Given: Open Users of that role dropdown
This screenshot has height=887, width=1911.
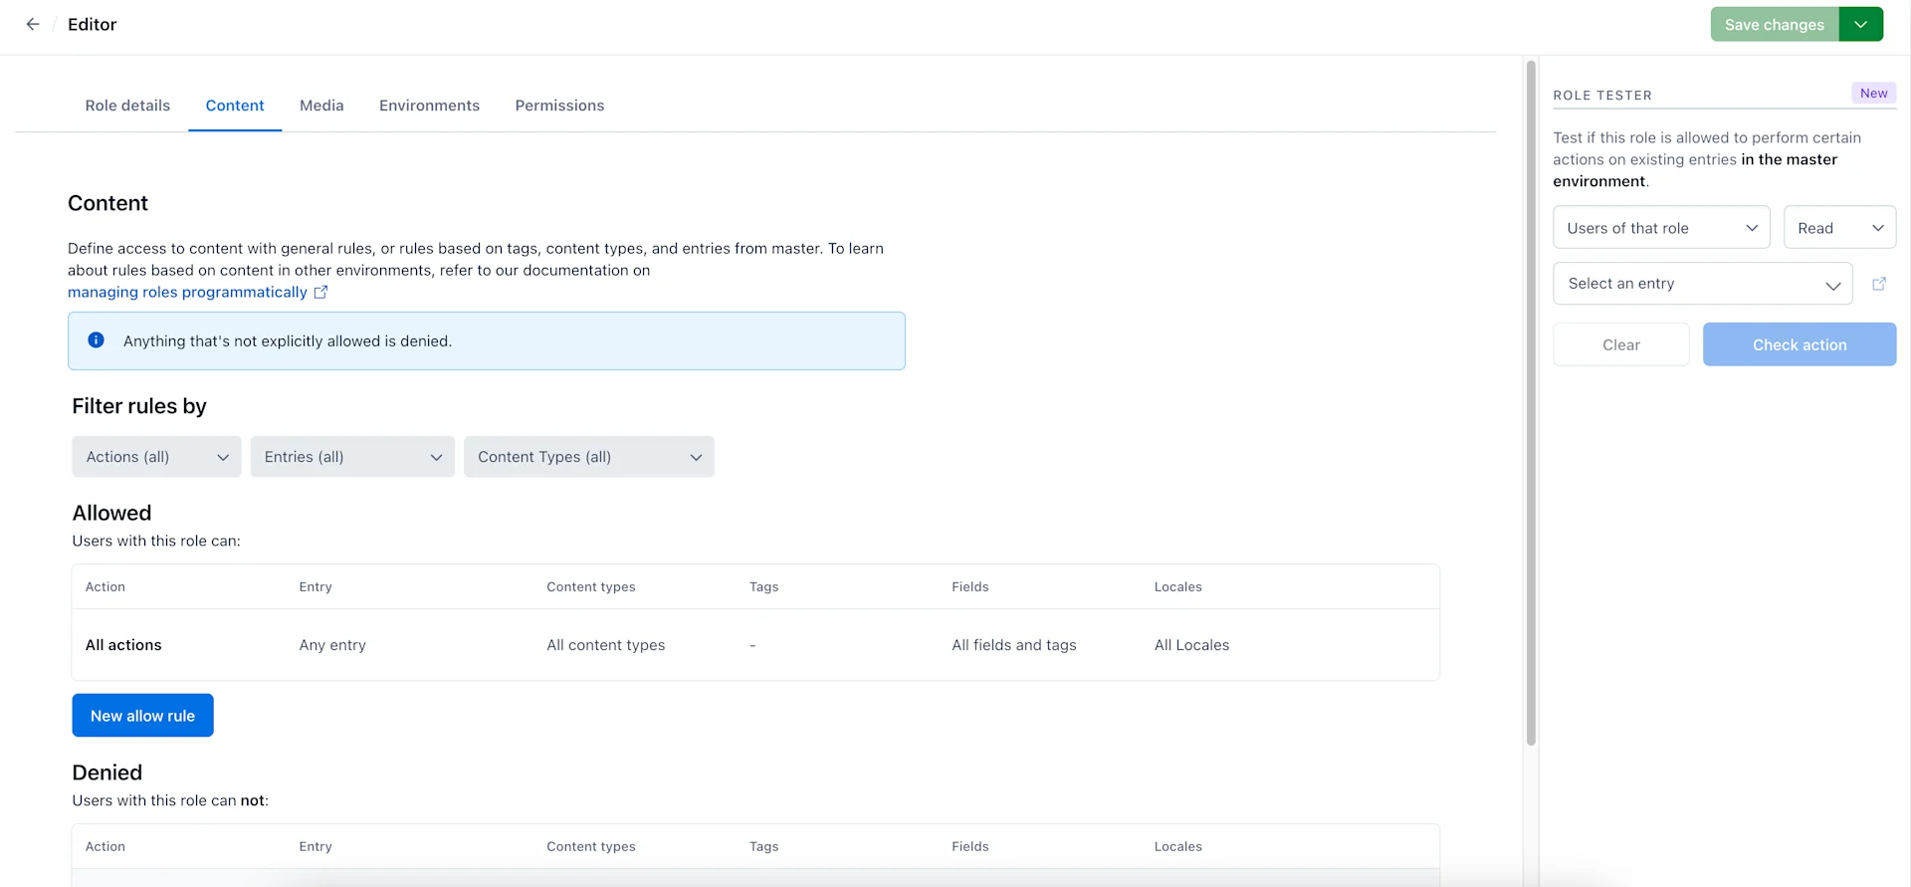Looking at the screenshot, I should tap(1661, 228).
